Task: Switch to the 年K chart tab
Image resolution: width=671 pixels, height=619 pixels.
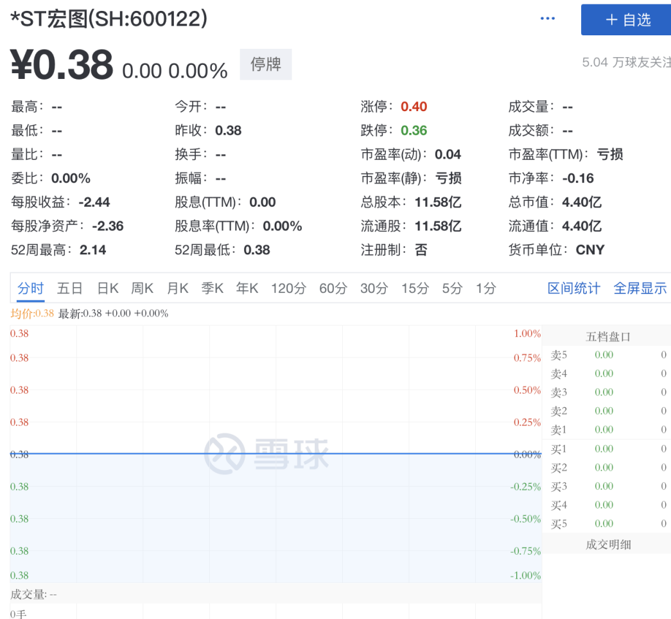Action: pos(247,288)
